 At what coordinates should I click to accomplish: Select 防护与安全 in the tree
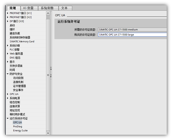(x=16, y=74)
